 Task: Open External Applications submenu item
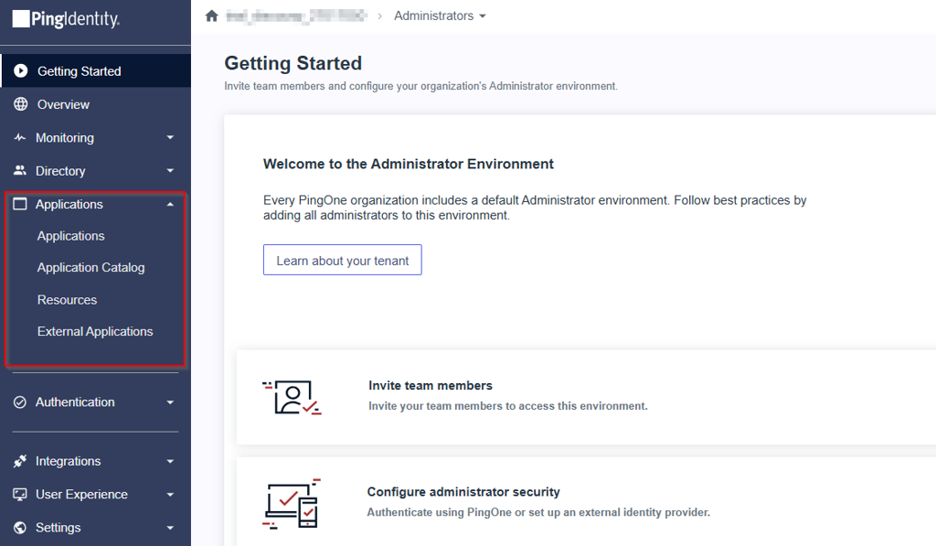coord(95,332)
